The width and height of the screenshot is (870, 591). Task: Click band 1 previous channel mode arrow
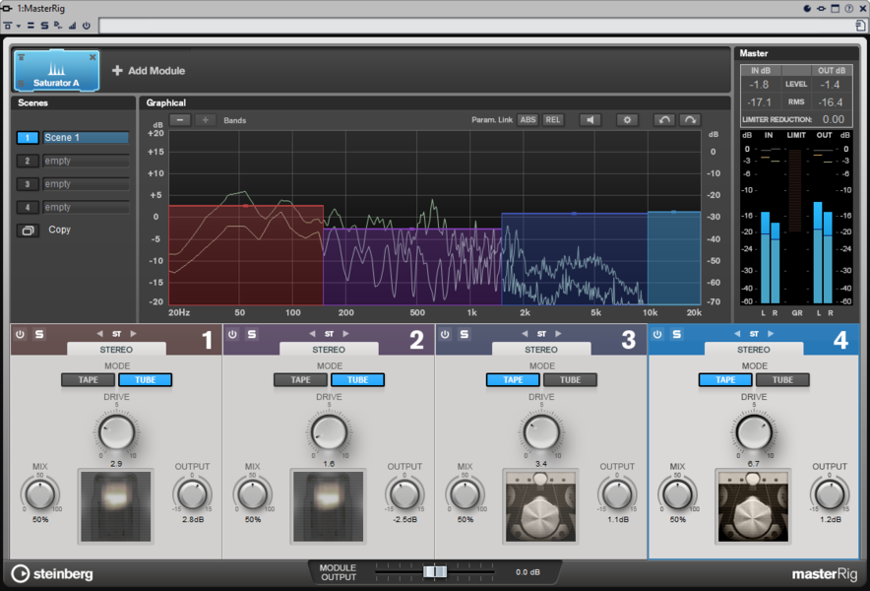99,334
